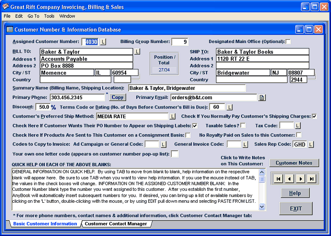Open Tax Code list button
Screen dimensions: 331x236
(298, 126)
